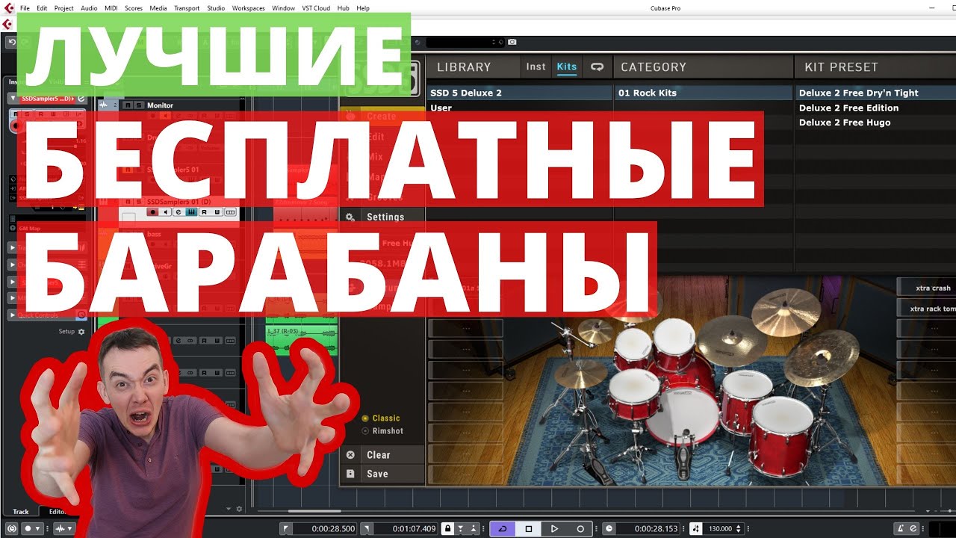Screen dimensions: 956x538
Task: Open the instrument editor on SSDSampler5 01 (D)
Action: (x=191, y=212)
